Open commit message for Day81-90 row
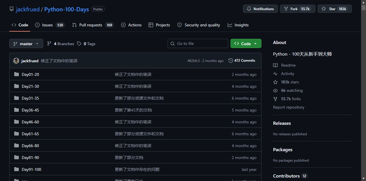The image size is (366, 181). (x=129, y=158)
